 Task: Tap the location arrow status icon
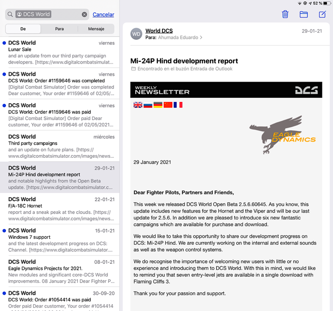point(310,3)
